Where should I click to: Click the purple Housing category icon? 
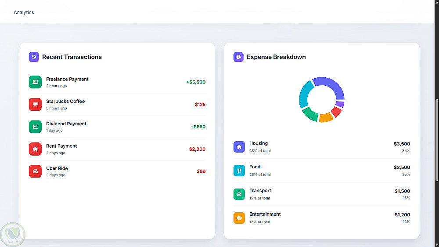click(x=239, y=147)
